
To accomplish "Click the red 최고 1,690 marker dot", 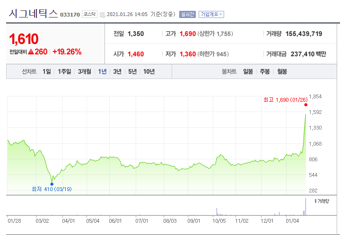I will click(306, 105).
